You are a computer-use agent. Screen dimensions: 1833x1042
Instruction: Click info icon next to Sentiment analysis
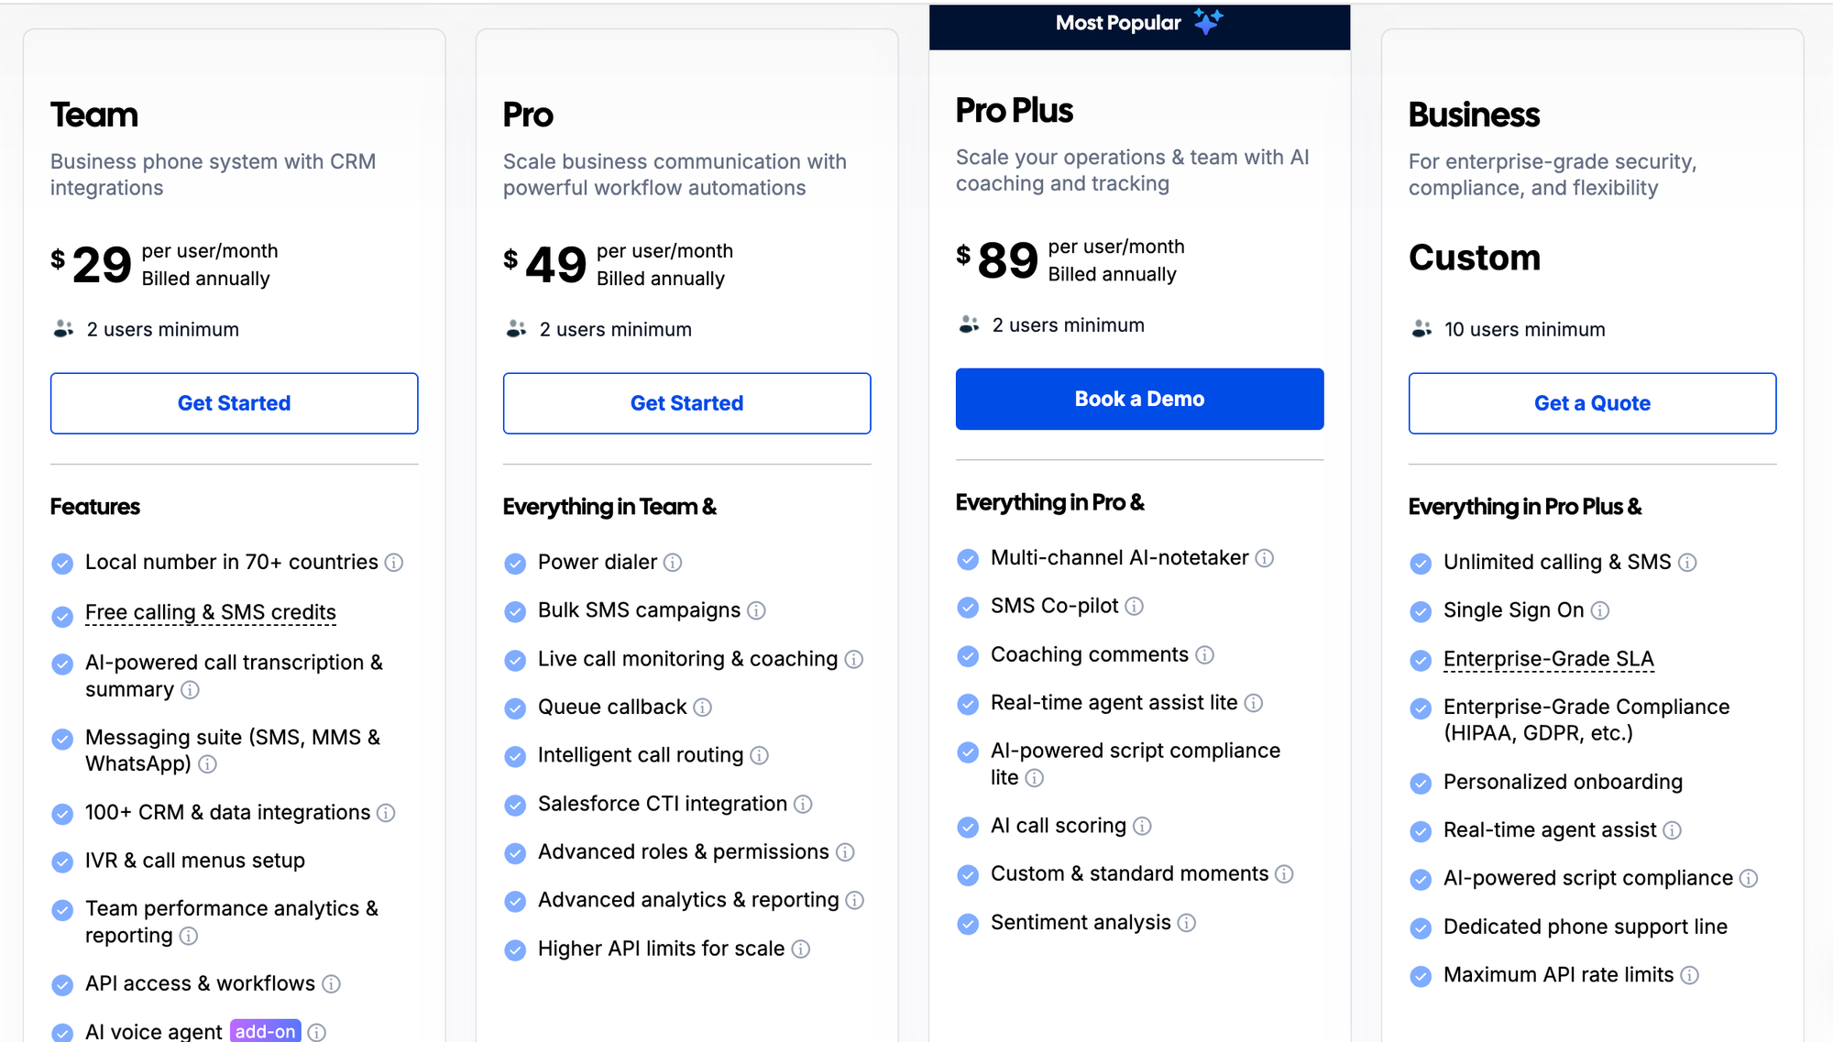coord(1187,923)
